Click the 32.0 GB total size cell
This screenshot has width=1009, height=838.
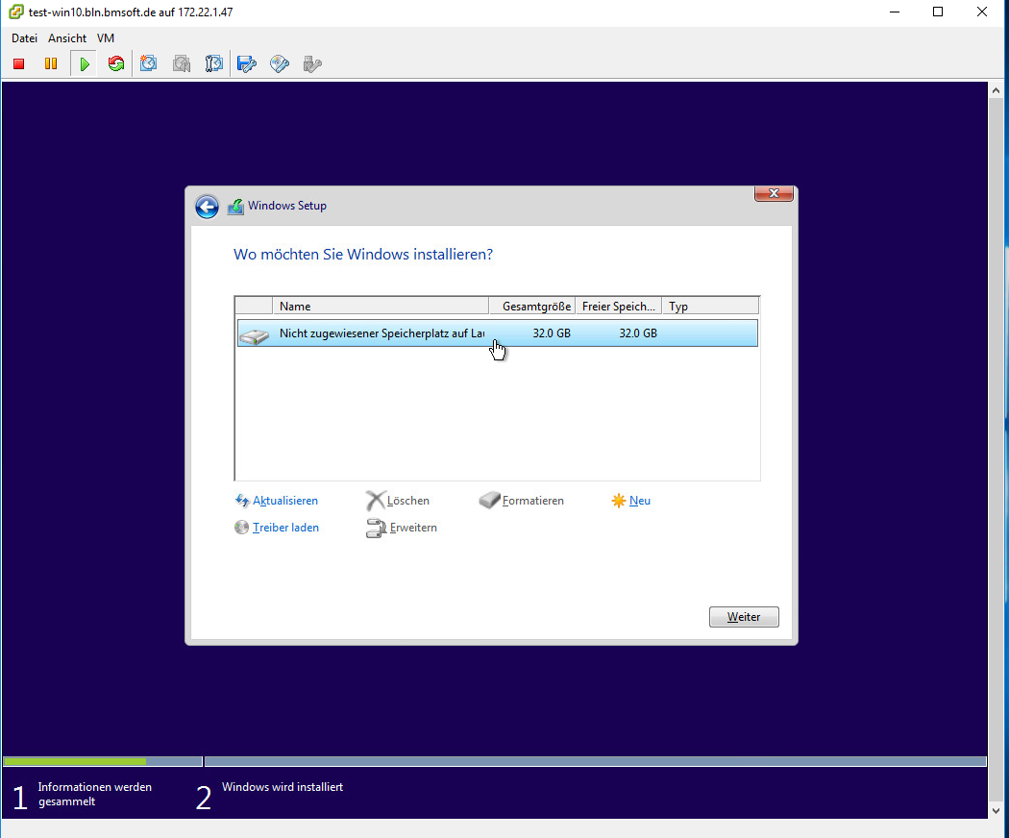pyautogui.click(x=552, y=333)
